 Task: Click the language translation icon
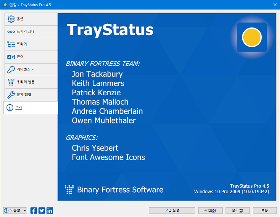coord(11,57)
